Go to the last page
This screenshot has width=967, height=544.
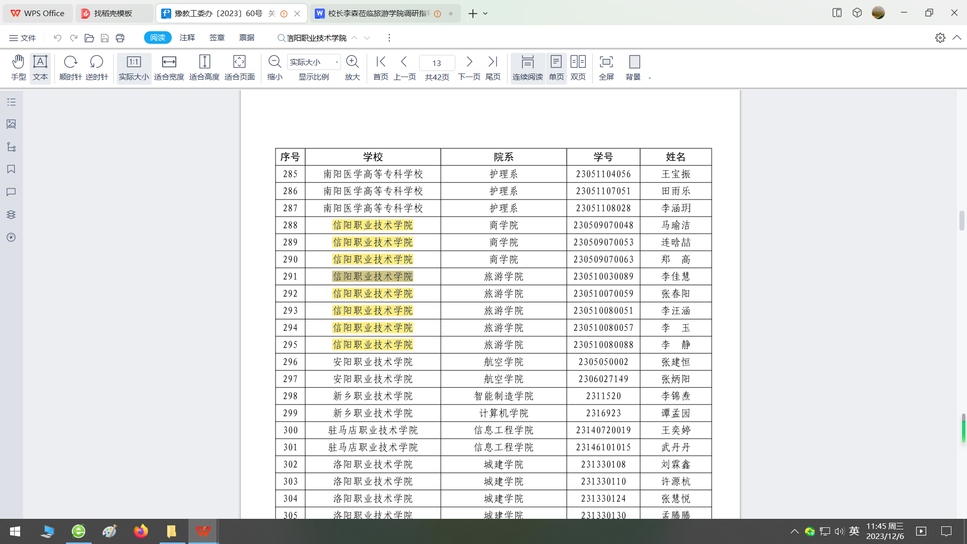(x=493, y=67)
